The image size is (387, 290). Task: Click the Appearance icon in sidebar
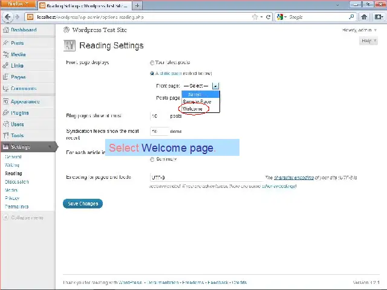tap(5, 101)
